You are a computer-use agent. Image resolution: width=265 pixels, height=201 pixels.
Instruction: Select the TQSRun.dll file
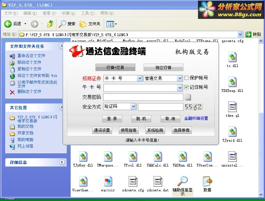182,159
